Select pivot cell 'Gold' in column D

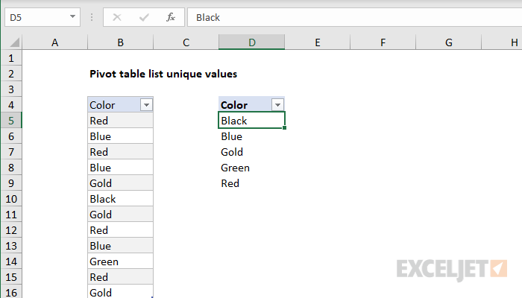coord(252,152)
